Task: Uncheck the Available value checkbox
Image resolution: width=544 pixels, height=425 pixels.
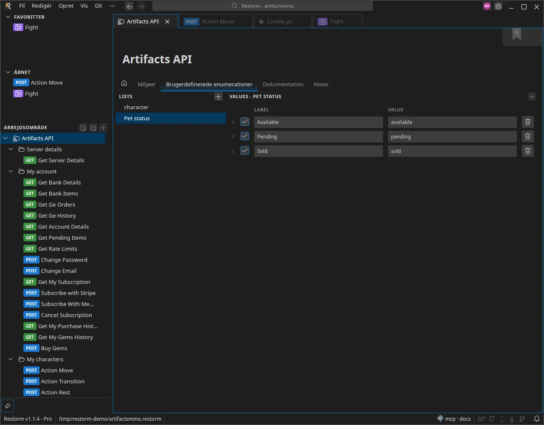Action: [245, 122]
